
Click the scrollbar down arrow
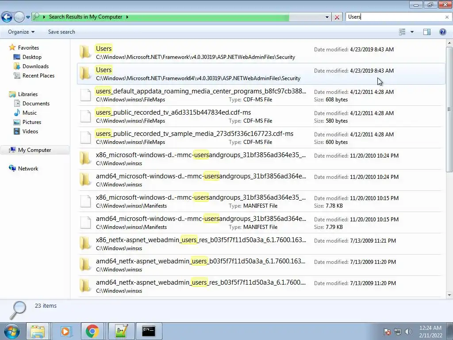pos(449,295)
